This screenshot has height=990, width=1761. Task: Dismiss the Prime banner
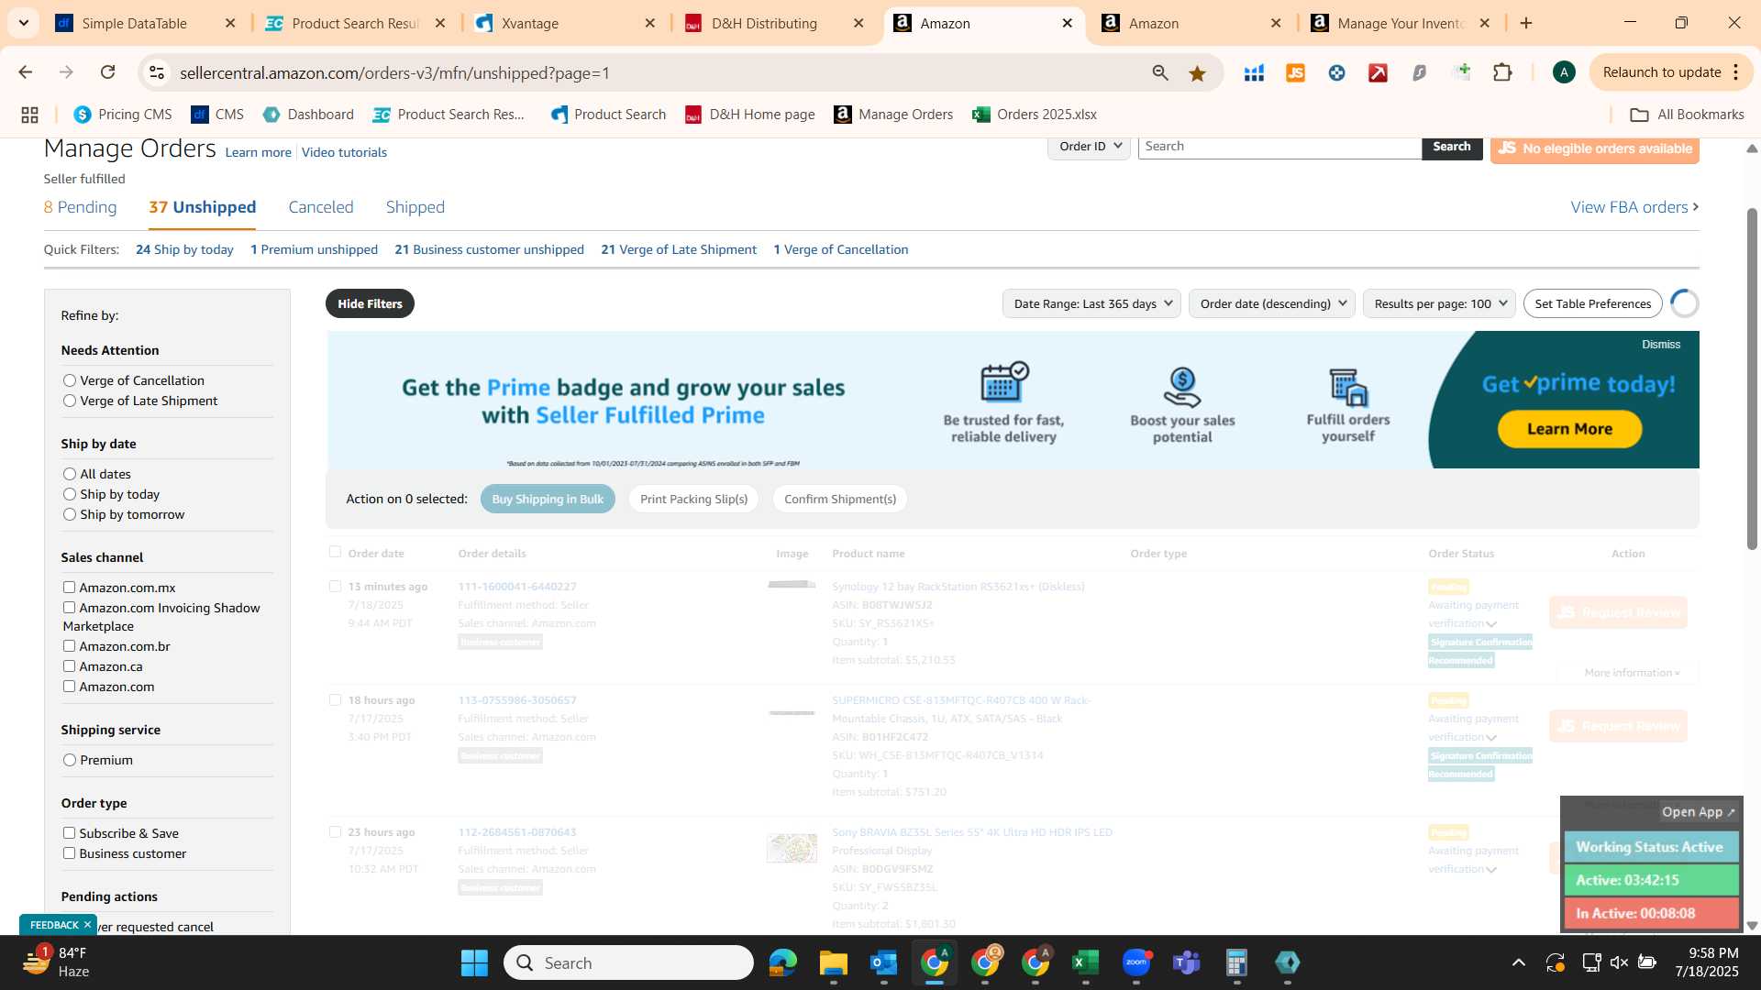(1660, 345)
